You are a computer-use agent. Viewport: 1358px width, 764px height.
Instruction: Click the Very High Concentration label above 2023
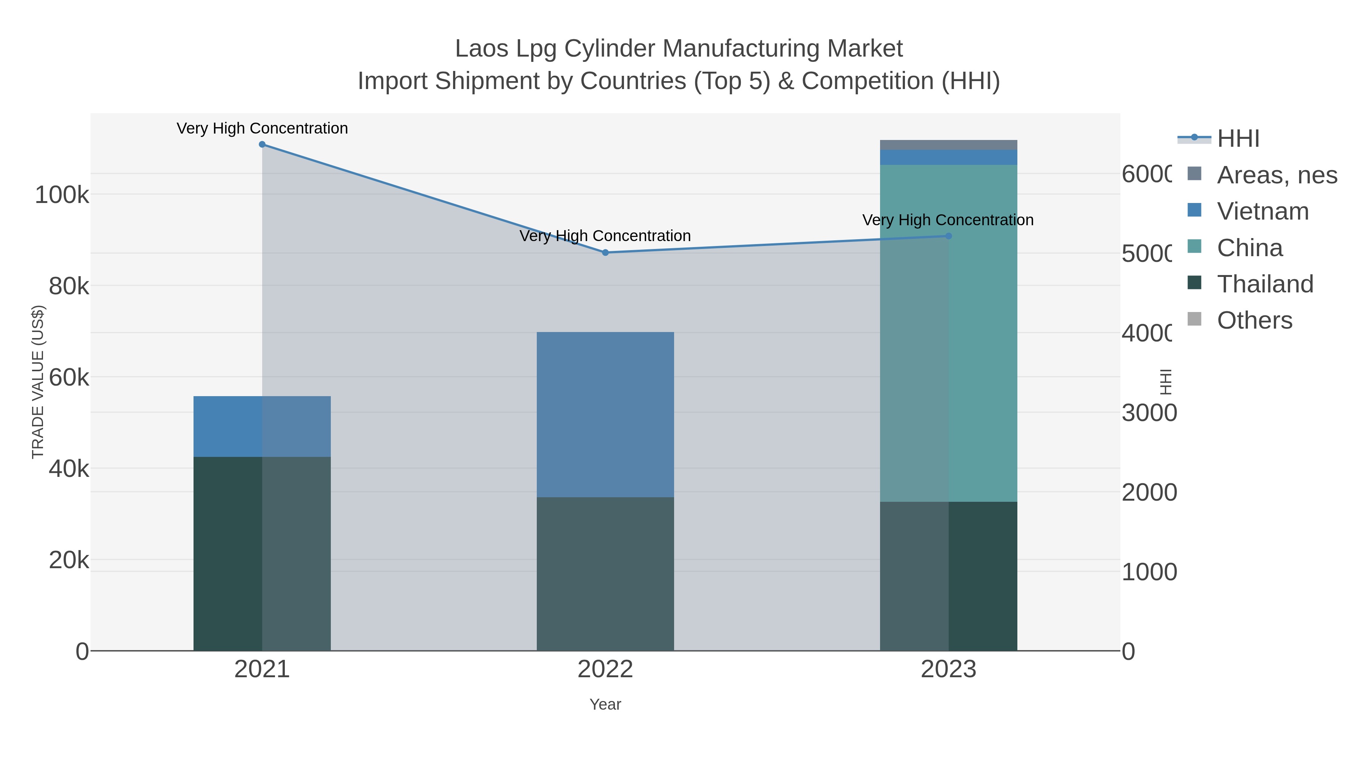(948, 220)
